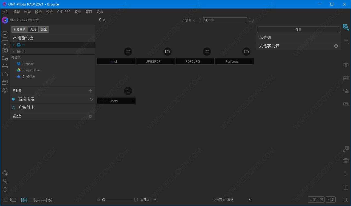This screenshot has width=351, height=206.
Task: Click the thumbnail size slider handle
Action: point(104,200)
